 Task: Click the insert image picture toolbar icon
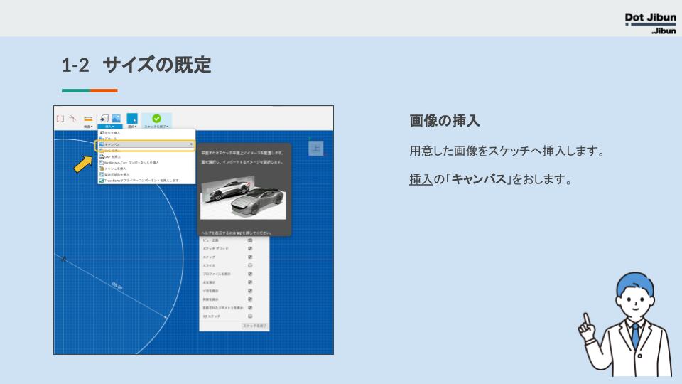pyautogui.click(x=116, y=119)
